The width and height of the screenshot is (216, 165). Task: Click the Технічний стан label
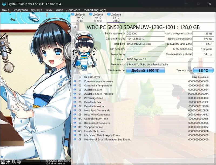coord(117,71)
